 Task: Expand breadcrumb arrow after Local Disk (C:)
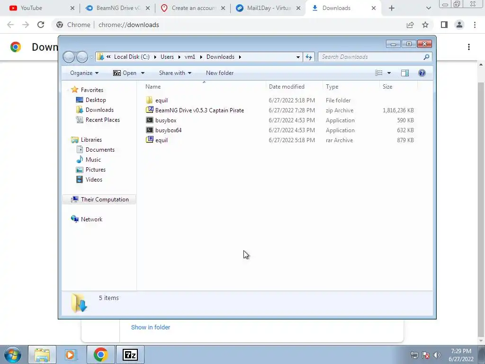155,57
